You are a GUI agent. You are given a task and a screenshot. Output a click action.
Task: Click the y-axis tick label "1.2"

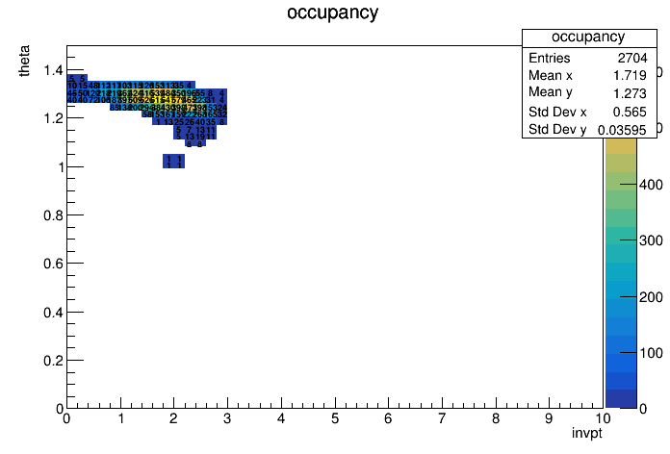click(53, 118)
